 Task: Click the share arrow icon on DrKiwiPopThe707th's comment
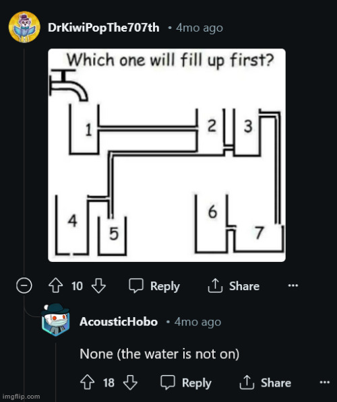pyautogui.click(x=215, y=286)
